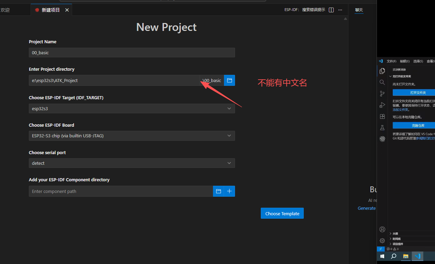Image resolution: width=435 pixels, height=264 pixels.
Task: Switch to the 新建项目 tab
Action: point(51,10)
